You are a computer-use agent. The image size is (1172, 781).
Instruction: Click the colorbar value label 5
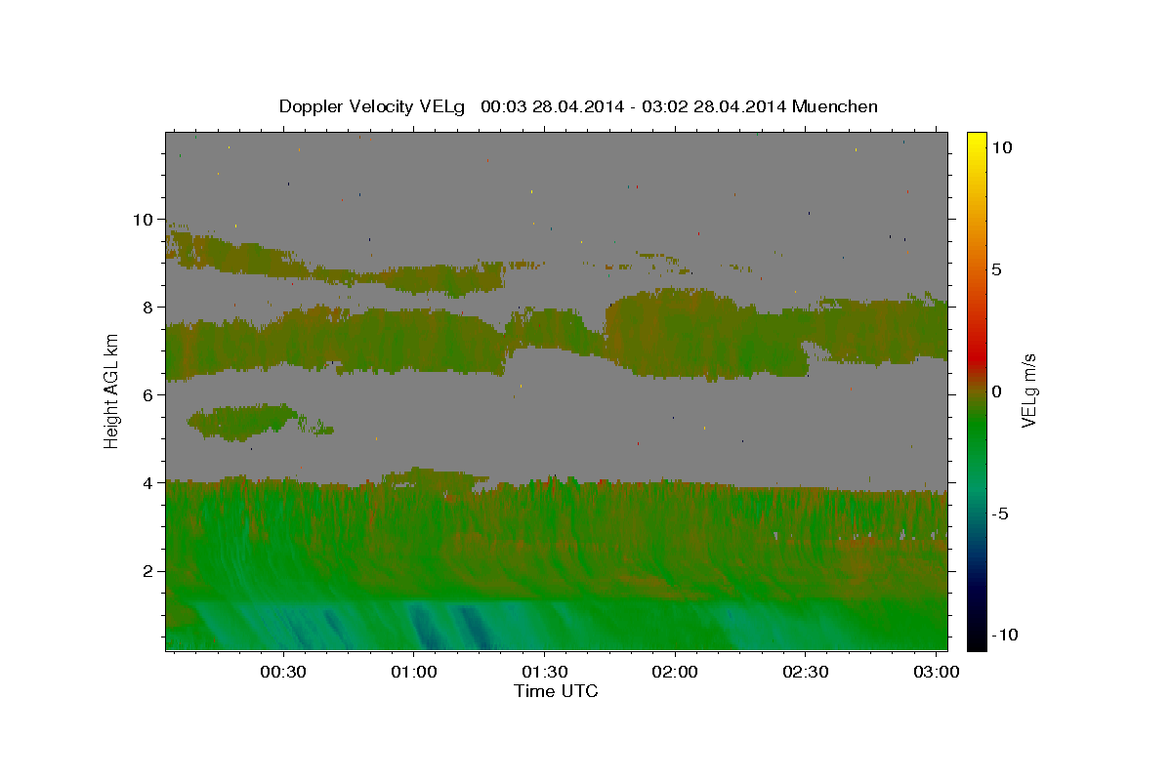pyautogui.click(x=996, y=268)
